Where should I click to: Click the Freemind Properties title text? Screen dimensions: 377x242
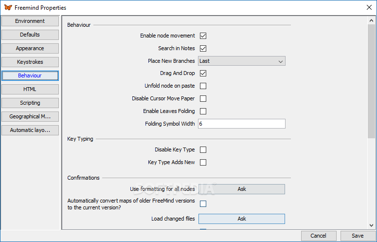pyautogui.click(x=40, y=8)
